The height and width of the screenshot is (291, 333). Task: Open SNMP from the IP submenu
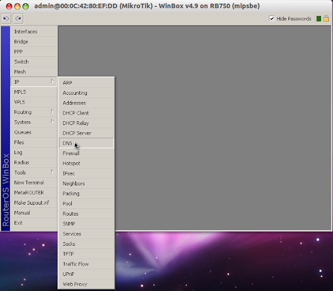tap(86, 224)
